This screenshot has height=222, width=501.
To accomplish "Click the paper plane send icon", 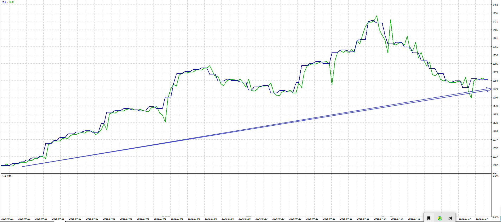I will pos(450,218).
